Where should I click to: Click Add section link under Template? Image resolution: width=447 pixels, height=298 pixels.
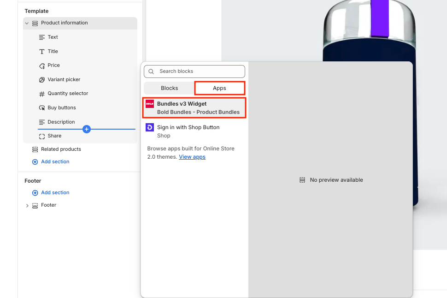coord(55,161)
